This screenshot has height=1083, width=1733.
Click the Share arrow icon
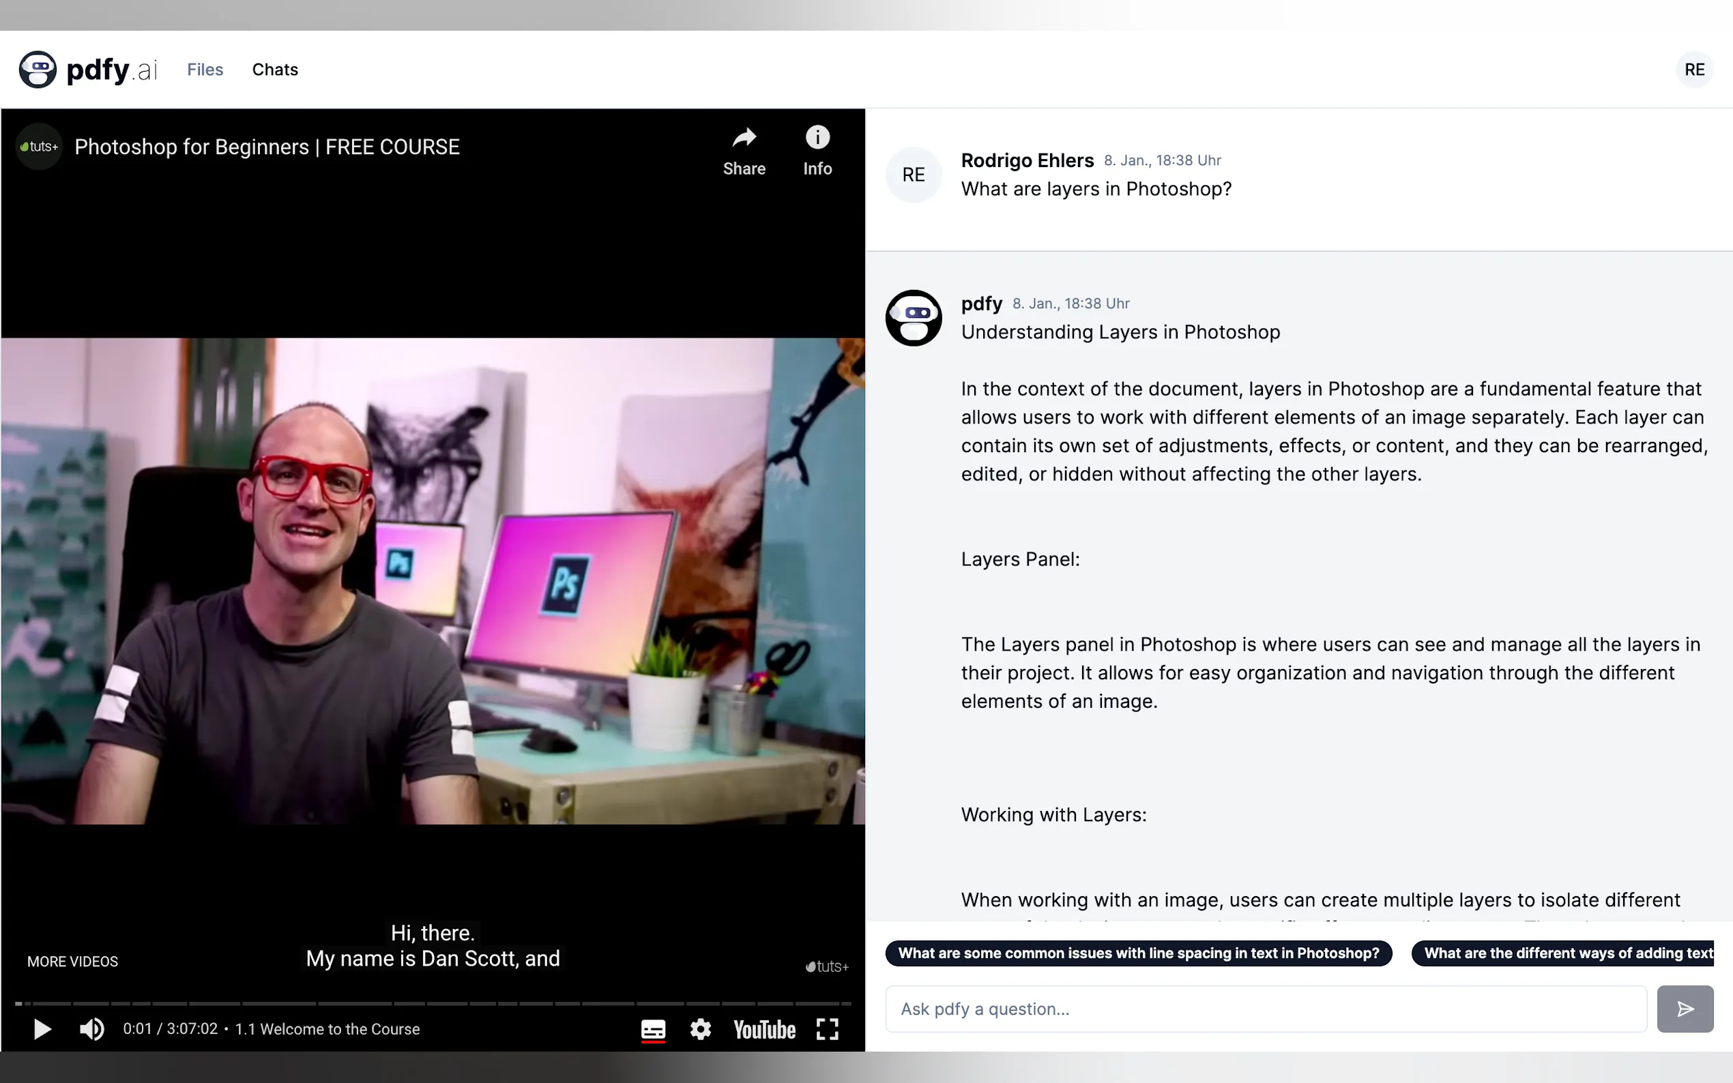pos(744,138)
